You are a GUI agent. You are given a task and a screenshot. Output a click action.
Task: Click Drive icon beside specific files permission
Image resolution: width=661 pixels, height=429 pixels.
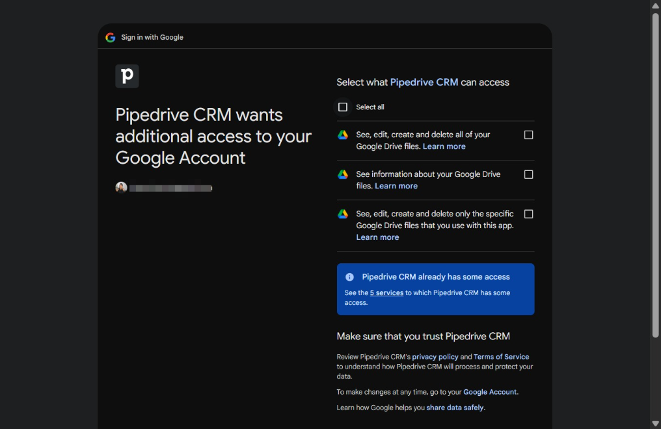(x=343, y=214)
